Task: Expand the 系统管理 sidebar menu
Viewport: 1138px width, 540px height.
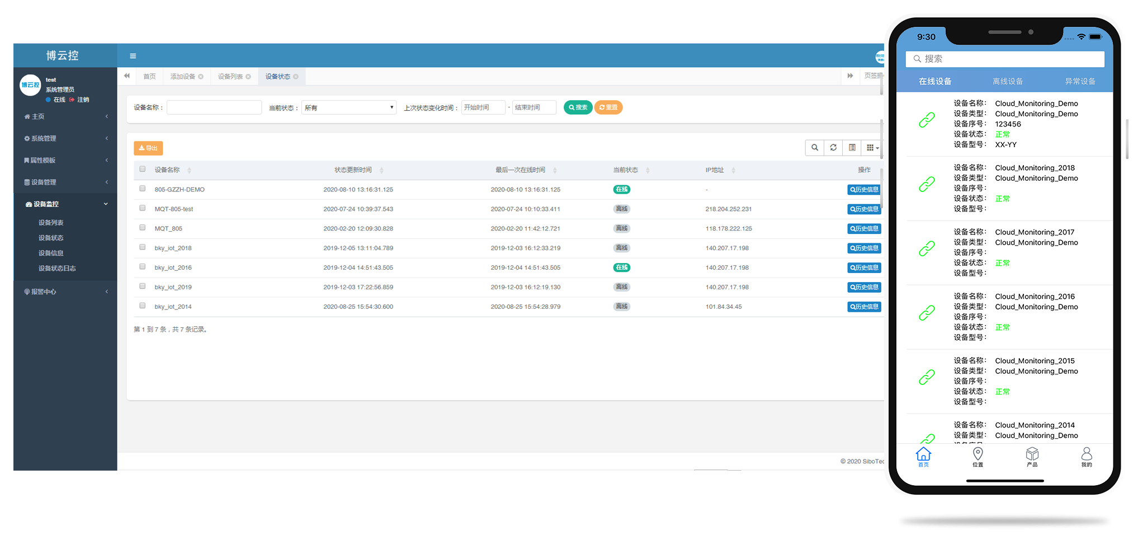Action: pyautogui.click(x=65, y=138)
